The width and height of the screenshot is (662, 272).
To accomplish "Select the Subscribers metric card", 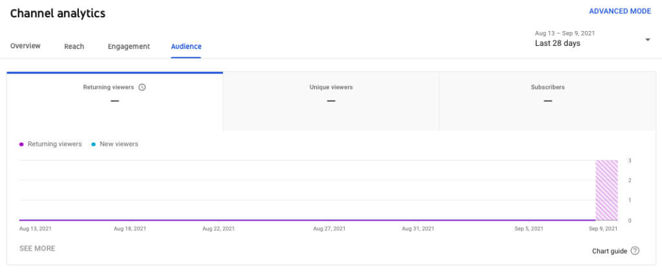I will [548, 101].
